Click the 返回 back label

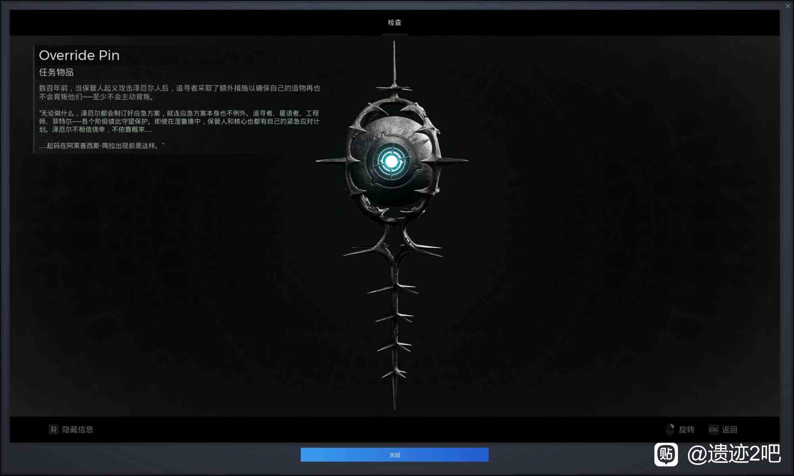pos(730,430)
